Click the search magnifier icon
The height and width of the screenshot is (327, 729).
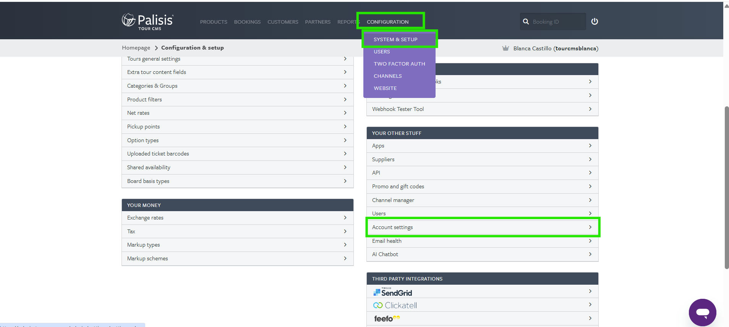pos(526,22)
